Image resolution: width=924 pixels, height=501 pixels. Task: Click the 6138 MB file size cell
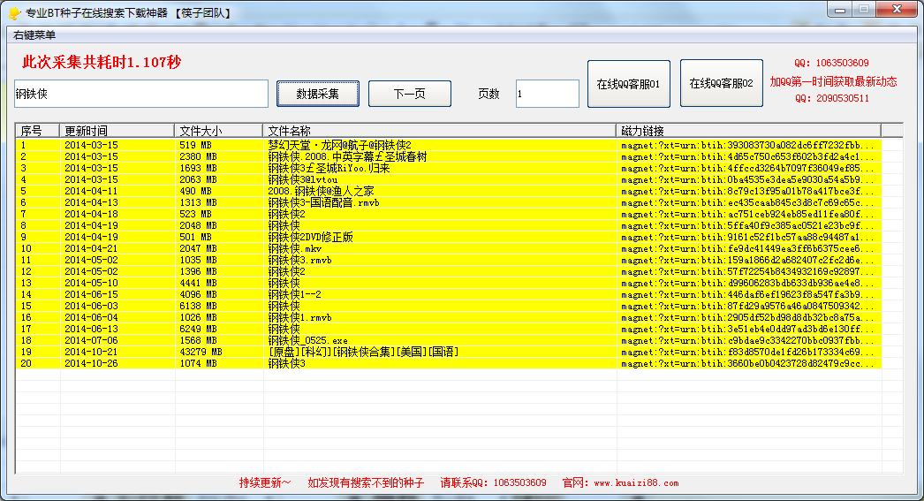pyautogui.click(x=198, y=306)
